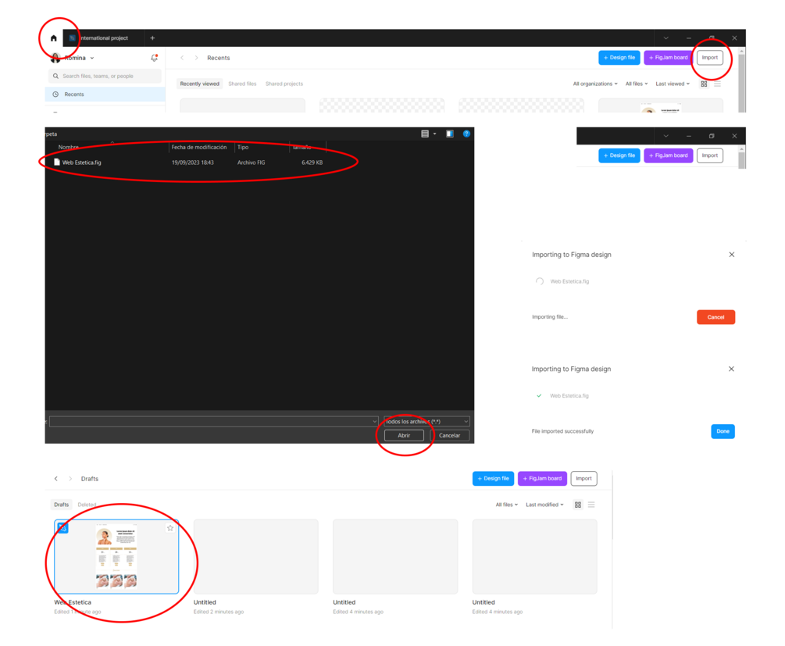Click the Figma home icon
Viewport: 785px width, 646px height.
[x=54, y=38]
